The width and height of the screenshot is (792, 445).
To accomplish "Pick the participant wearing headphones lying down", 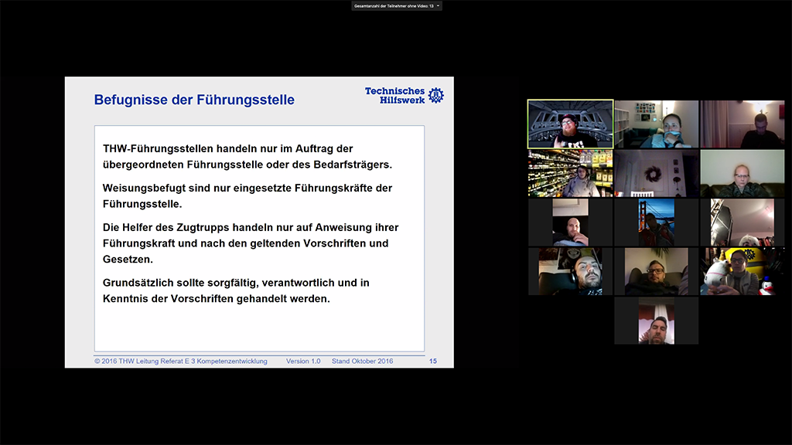I will [570, 271].
